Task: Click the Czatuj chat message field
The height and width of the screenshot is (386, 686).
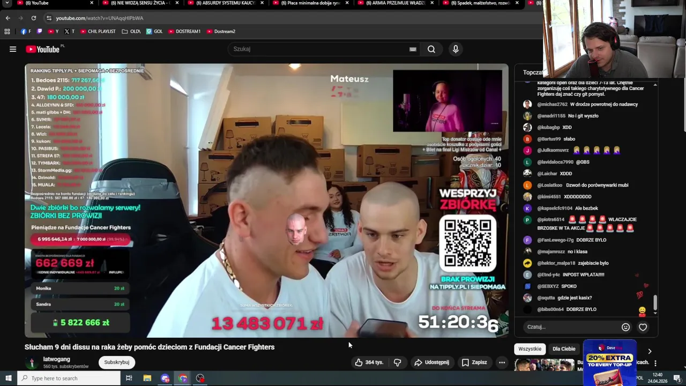Action: coord(570,327)
